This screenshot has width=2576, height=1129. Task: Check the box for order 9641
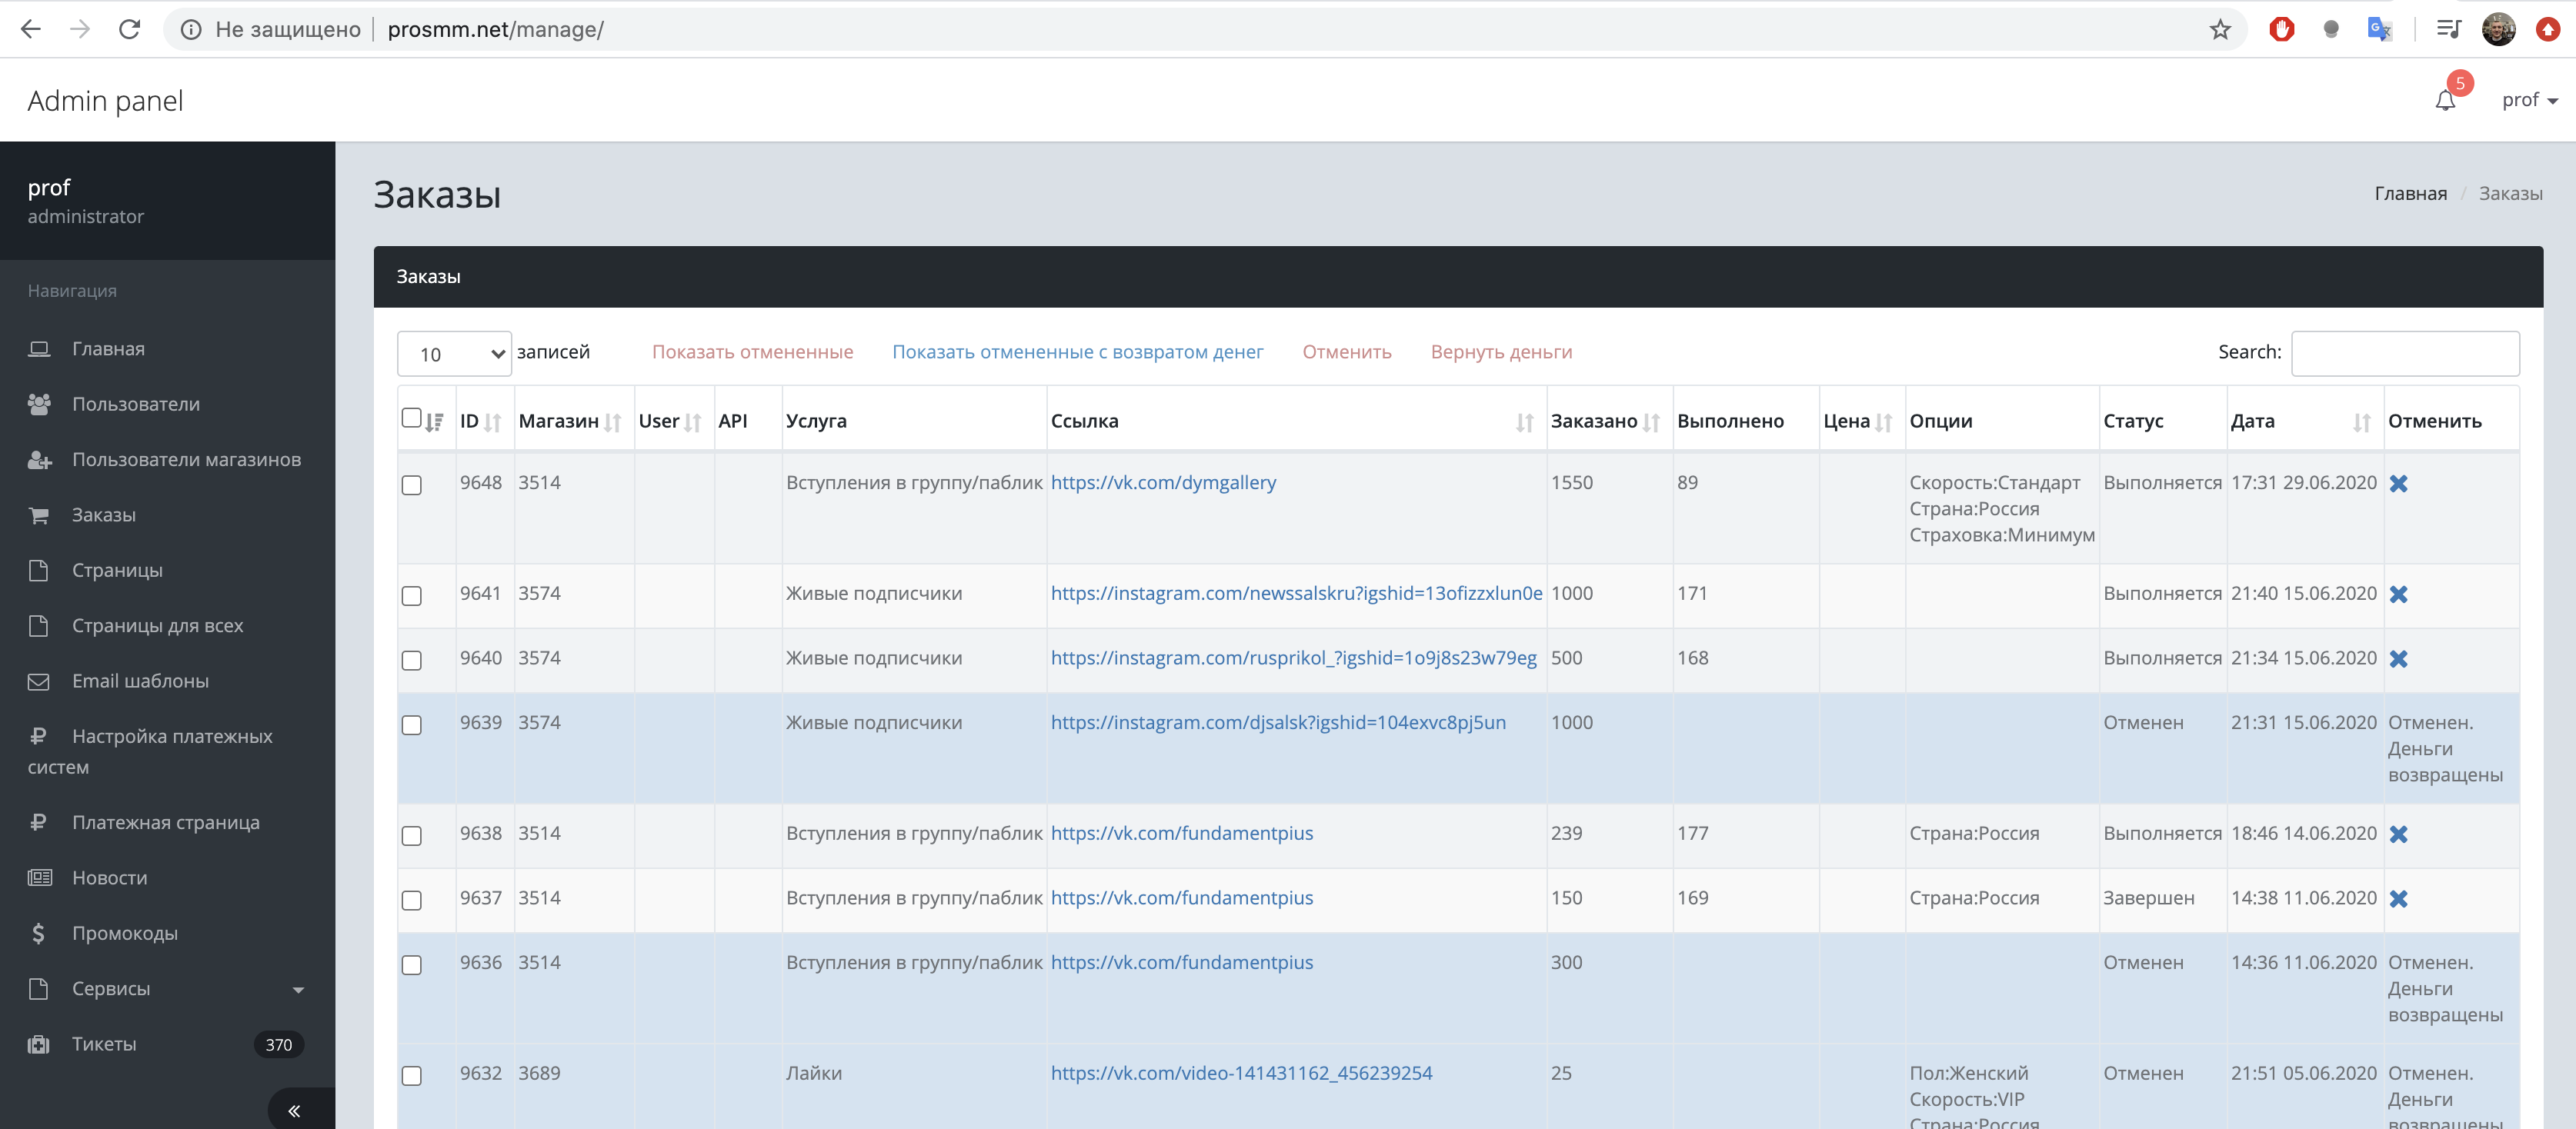[x=411, y=595]
